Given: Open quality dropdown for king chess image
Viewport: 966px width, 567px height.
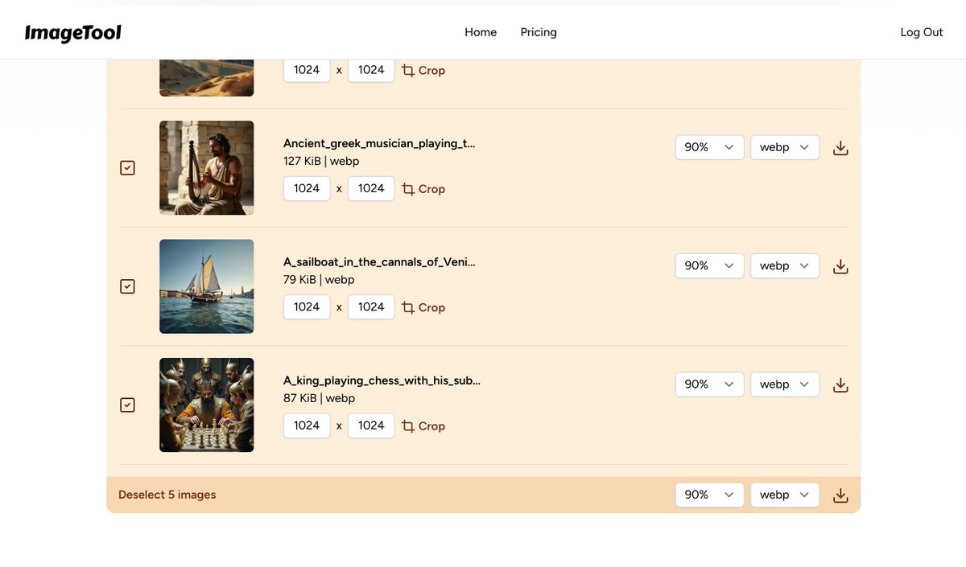Looking at the screenshot, I should tap(709, 384).
